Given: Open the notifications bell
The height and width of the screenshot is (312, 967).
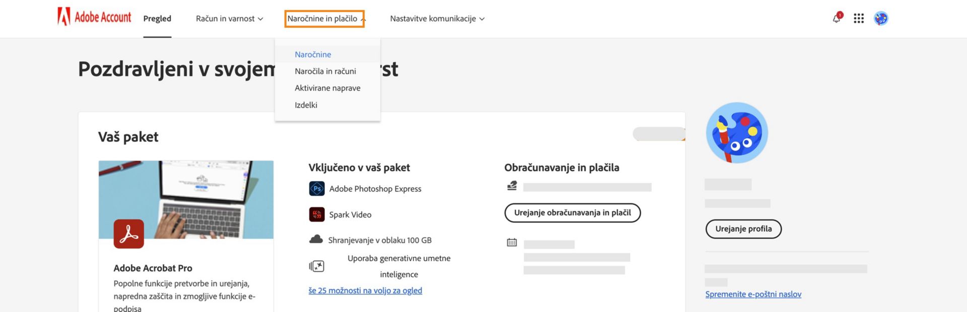Looking at the screenshot, I should [x=837, y=19].
